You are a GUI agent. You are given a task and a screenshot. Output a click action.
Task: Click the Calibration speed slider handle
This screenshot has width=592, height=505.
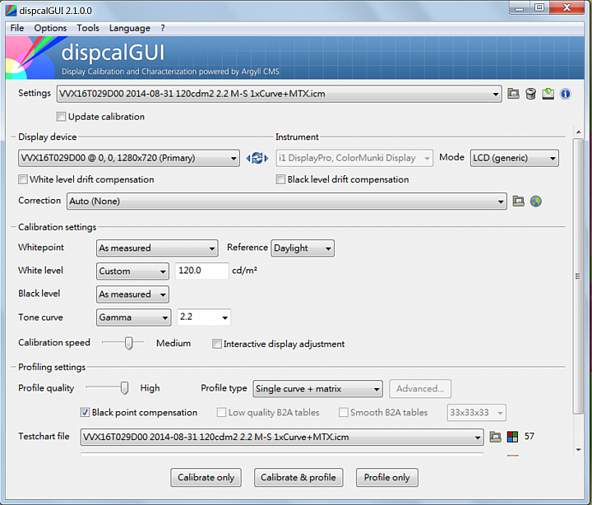coord(129,343)
